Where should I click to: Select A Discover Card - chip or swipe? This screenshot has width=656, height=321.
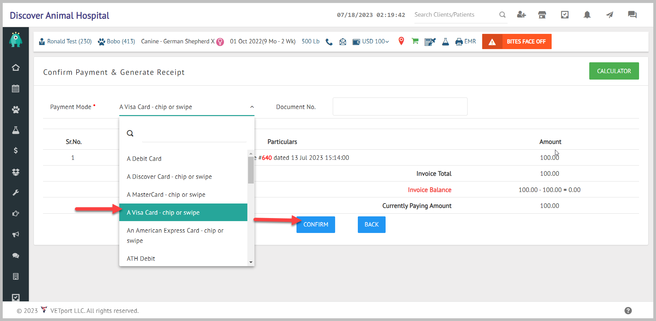[x=183, y=177]
